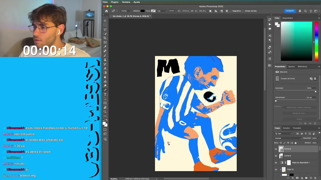This screenshot has height=180, width=321.
Task: Click the width An. input field
Action: (186, 11)
